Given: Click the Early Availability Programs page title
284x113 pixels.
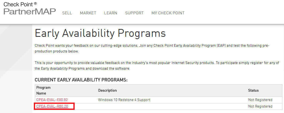Looking at the screenshot, I should (x=100, y=33).
